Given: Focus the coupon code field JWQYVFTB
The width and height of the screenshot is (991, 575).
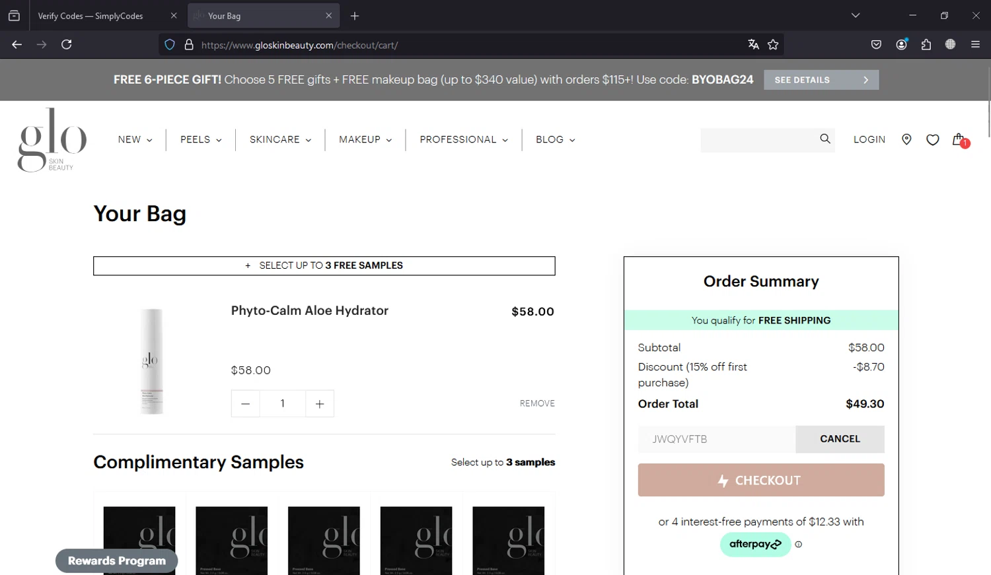Looking at the screenshot, I should pyautogui.click(x=717, y=439).
